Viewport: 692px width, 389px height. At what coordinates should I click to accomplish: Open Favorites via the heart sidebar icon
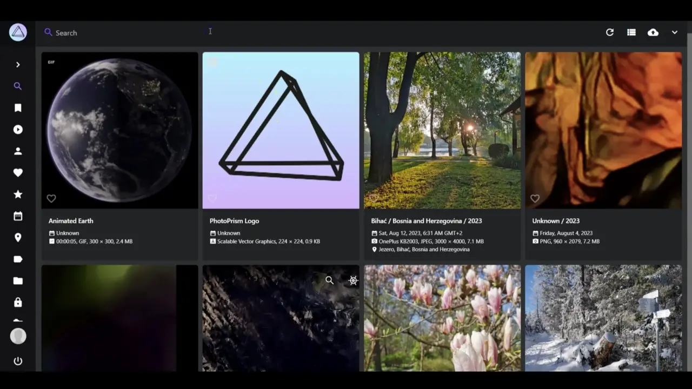pyautogui.click(x=18, y=173)
